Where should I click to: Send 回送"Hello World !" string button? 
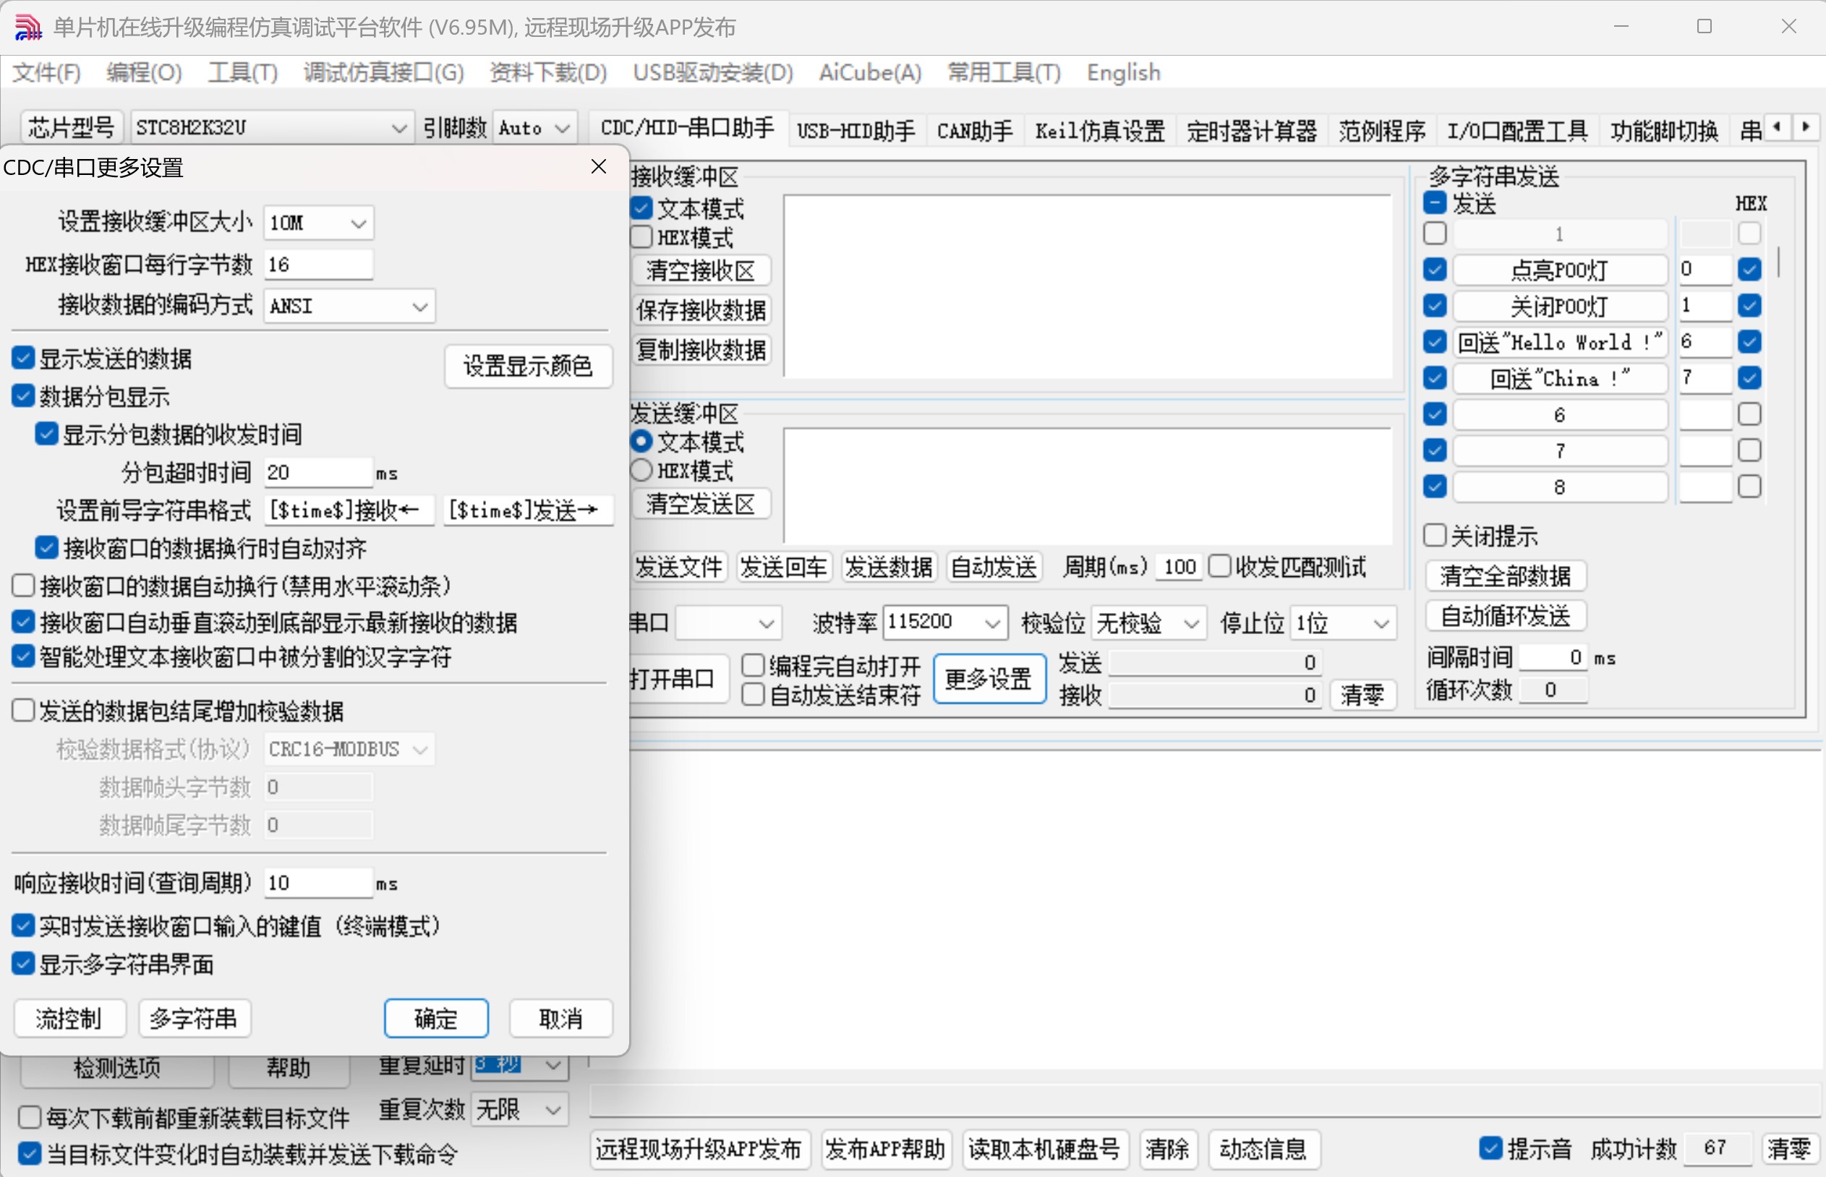point(1559,342)
